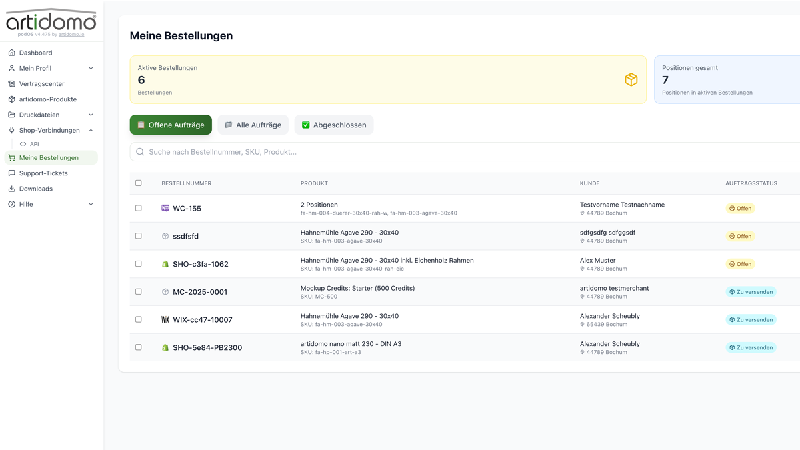Screen dimensions: 800x450
Task: Collapse the Shop-Verbindungen section
Action: pos(91,131)
